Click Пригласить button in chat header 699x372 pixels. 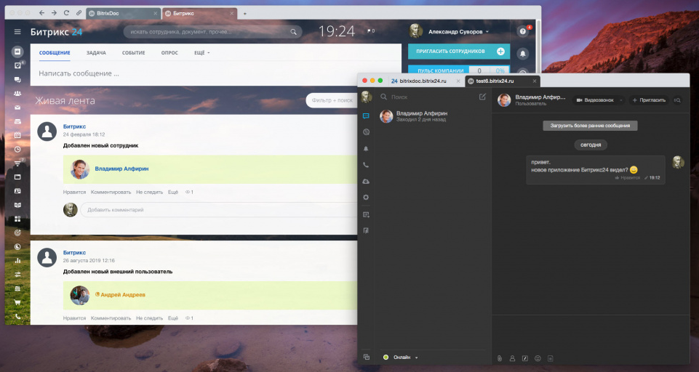tap(649, 100)
